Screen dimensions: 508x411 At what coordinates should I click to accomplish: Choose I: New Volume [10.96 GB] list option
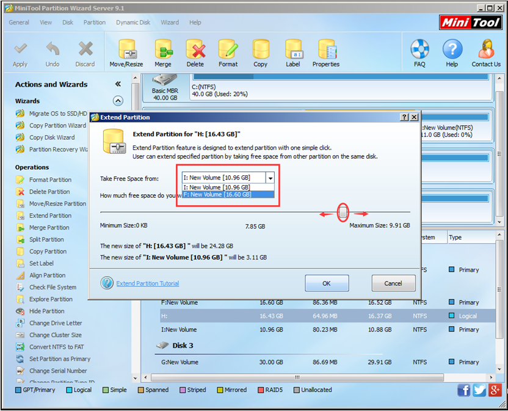tap(228, 187)
